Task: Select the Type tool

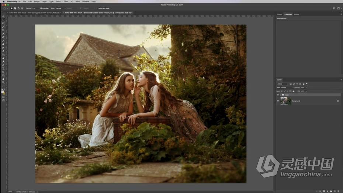Action: (x=3, y=69)
